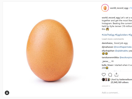View the 25,945,169 others likes list
The height and width of the screenshot is (99, 132).
pyautogui.click(x=119, y=82)
